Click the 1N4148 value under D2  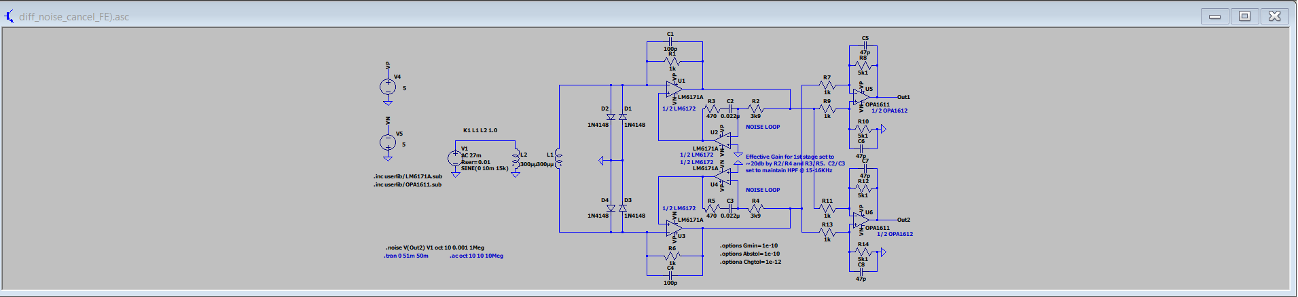(598, 125)
